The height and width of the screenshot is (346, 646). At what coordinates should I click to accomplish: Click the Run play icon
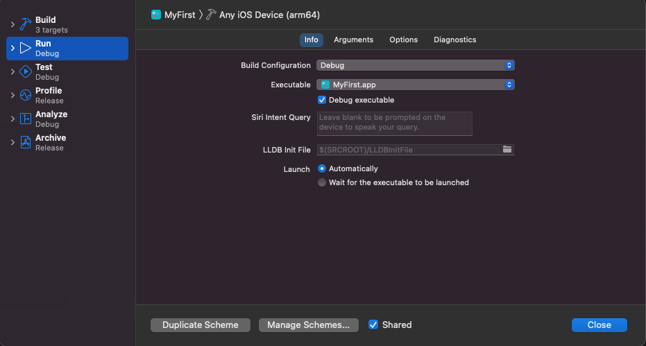(26, 49)
